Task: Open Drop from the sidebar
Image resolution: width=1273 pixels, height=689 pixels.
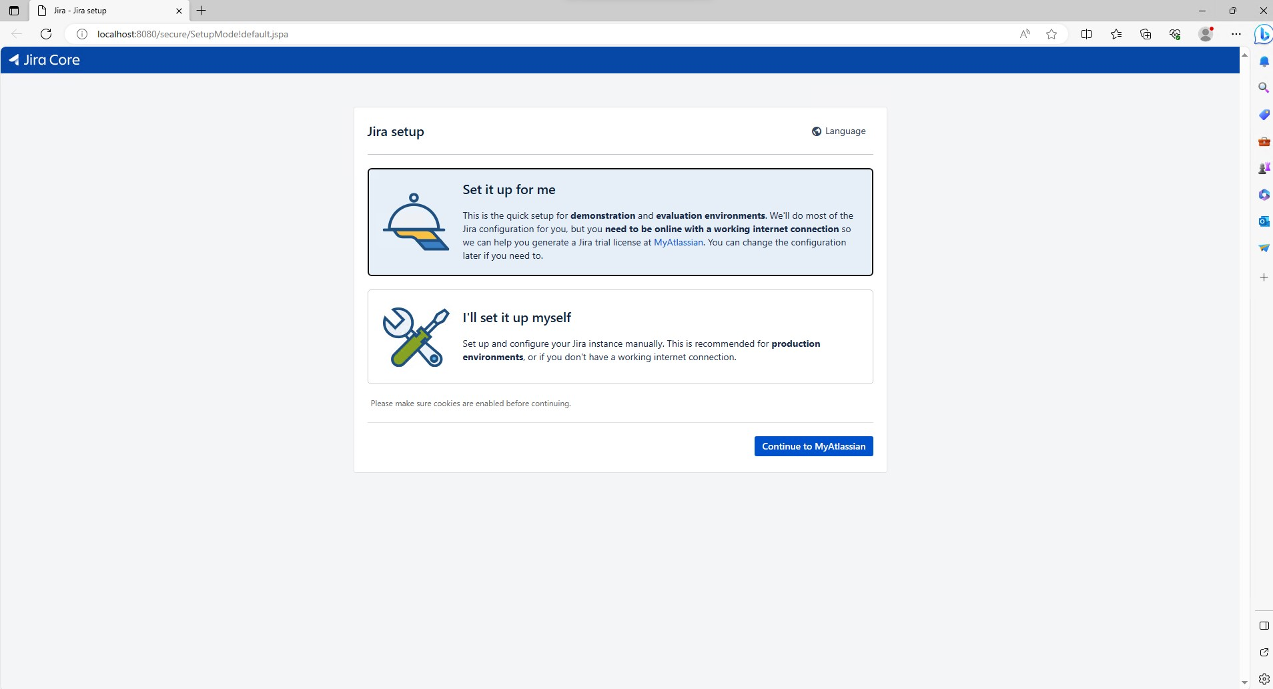Action: [1264, 247]
